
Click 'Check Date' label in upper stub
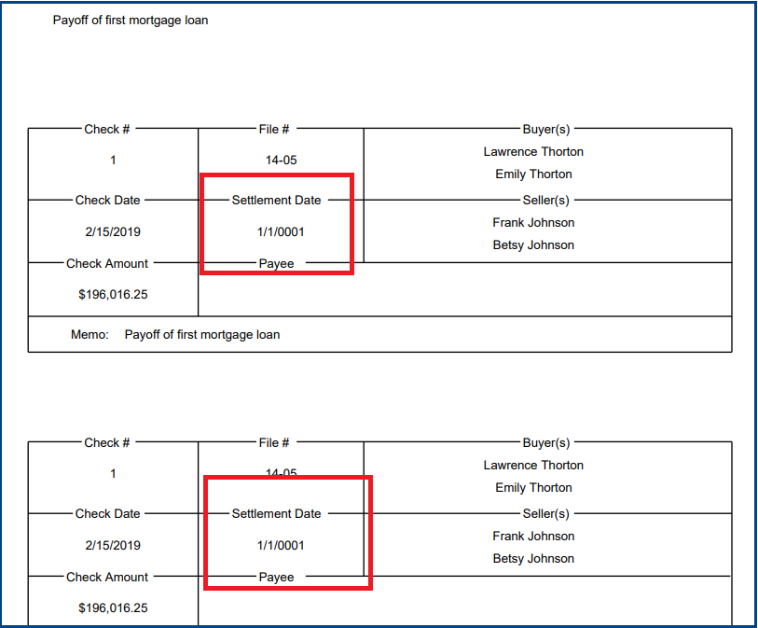point(107,201)
